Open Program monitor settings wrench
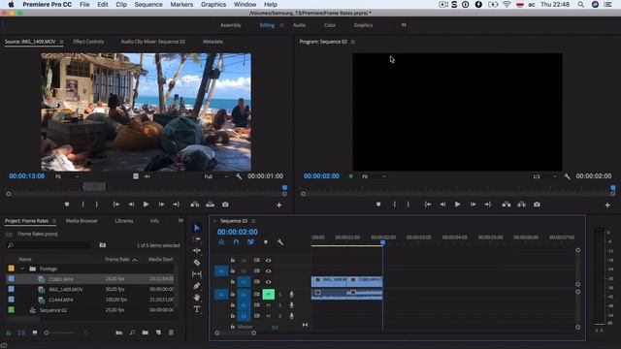 click(567, 176)
